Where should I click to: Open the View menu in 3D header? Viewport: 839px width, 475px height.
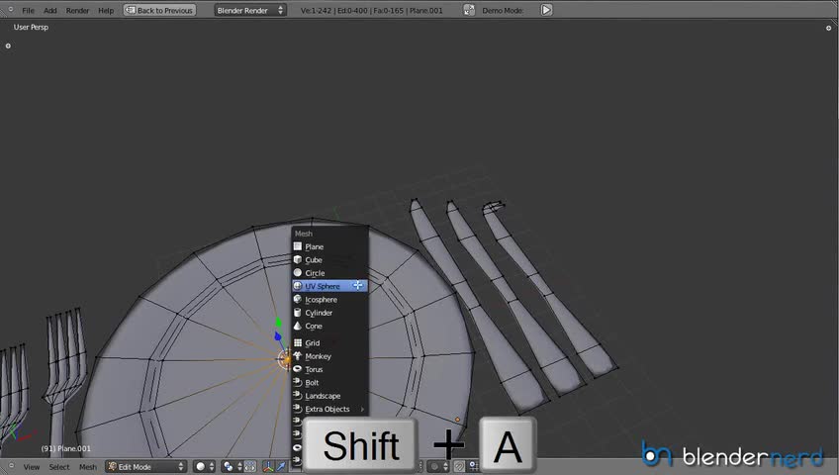pyautogui.click(x=32, y=467)
